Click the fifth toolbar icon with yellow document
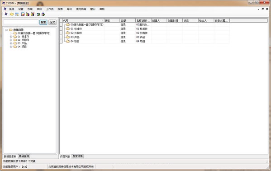 (x=28, y=14)
